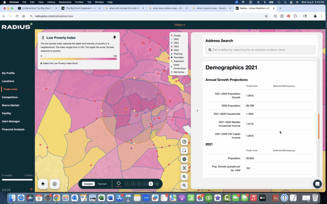This screenshot has height=204, width=327.
Task: Collapse the left navigation with the double chevron
Action: (31, 189)
